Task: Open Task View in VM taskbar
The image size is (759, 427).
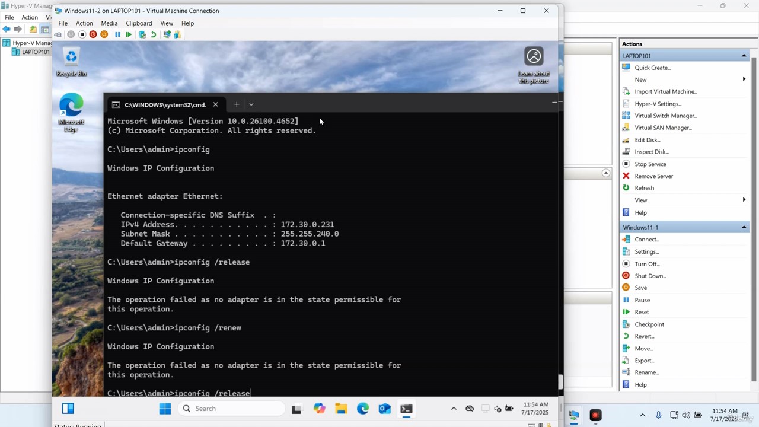Action: tap(296, 409)
